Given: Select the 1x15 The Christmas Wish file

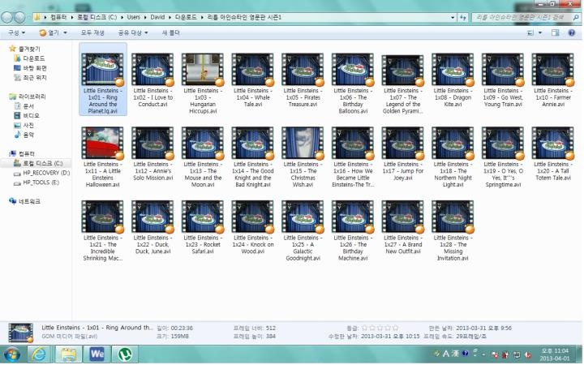Looking at the screenshot, I should pyautogui.click(x=303, y=157).
